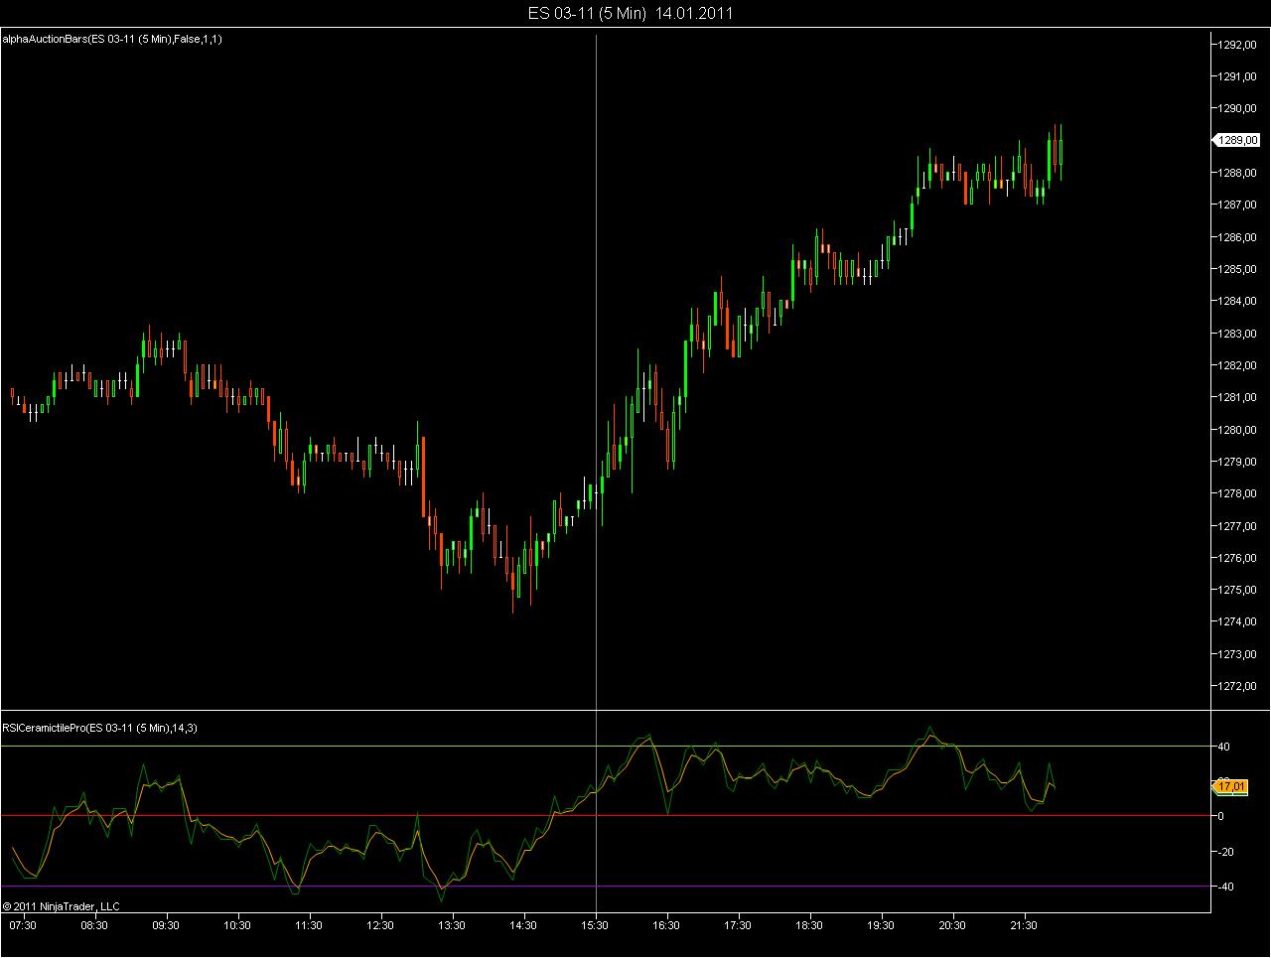Click time axis label 19:30
The width and height of the screenshot is (1271, 958).
click(x=881, y=925)
